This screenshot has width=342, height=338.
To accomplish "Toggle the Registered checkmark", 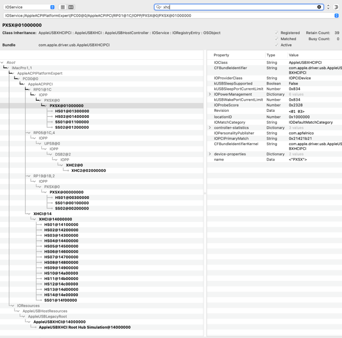I will click(x=276, y=33).
